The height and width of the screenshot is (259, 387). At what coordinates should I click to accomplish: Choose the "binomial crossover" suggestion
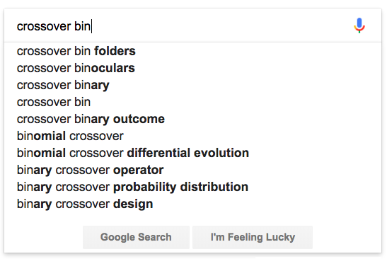coord(192,136)
